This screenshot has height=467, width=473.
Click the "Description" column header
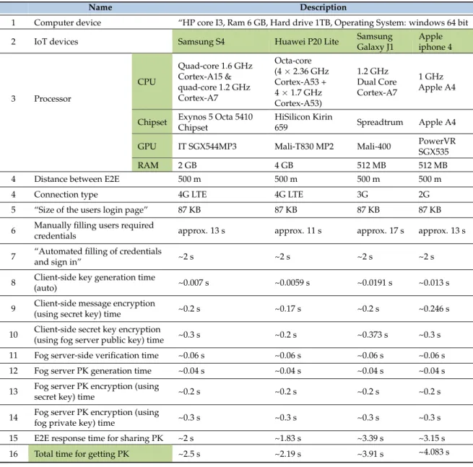(323, 7)
